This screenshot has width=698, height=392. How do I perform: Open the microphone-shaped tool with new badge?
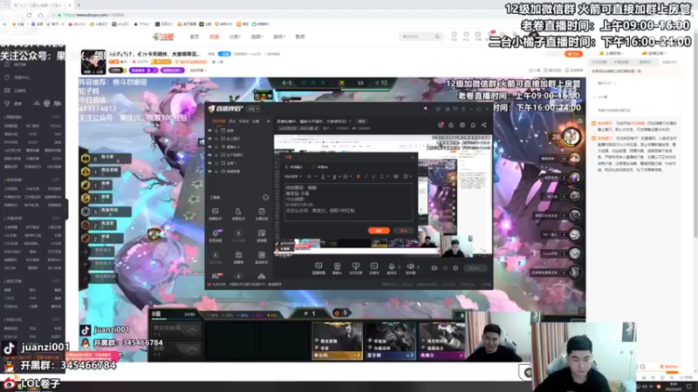click(x=216, y=234)
